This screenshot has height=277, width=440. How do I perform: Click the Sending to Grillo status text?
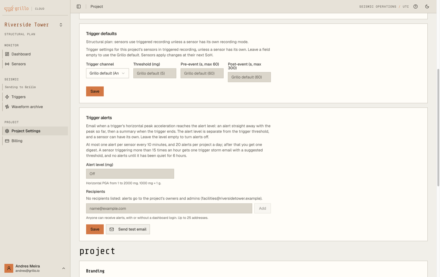(x=20, y=87)
